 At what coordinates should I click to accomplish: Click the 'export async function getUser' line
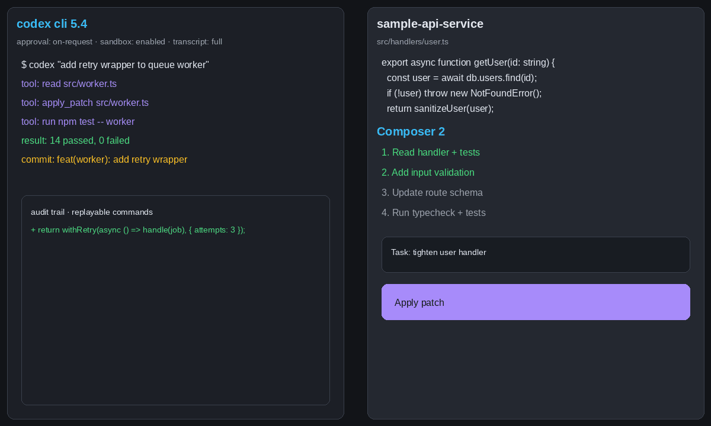click(x=468, y=62)
